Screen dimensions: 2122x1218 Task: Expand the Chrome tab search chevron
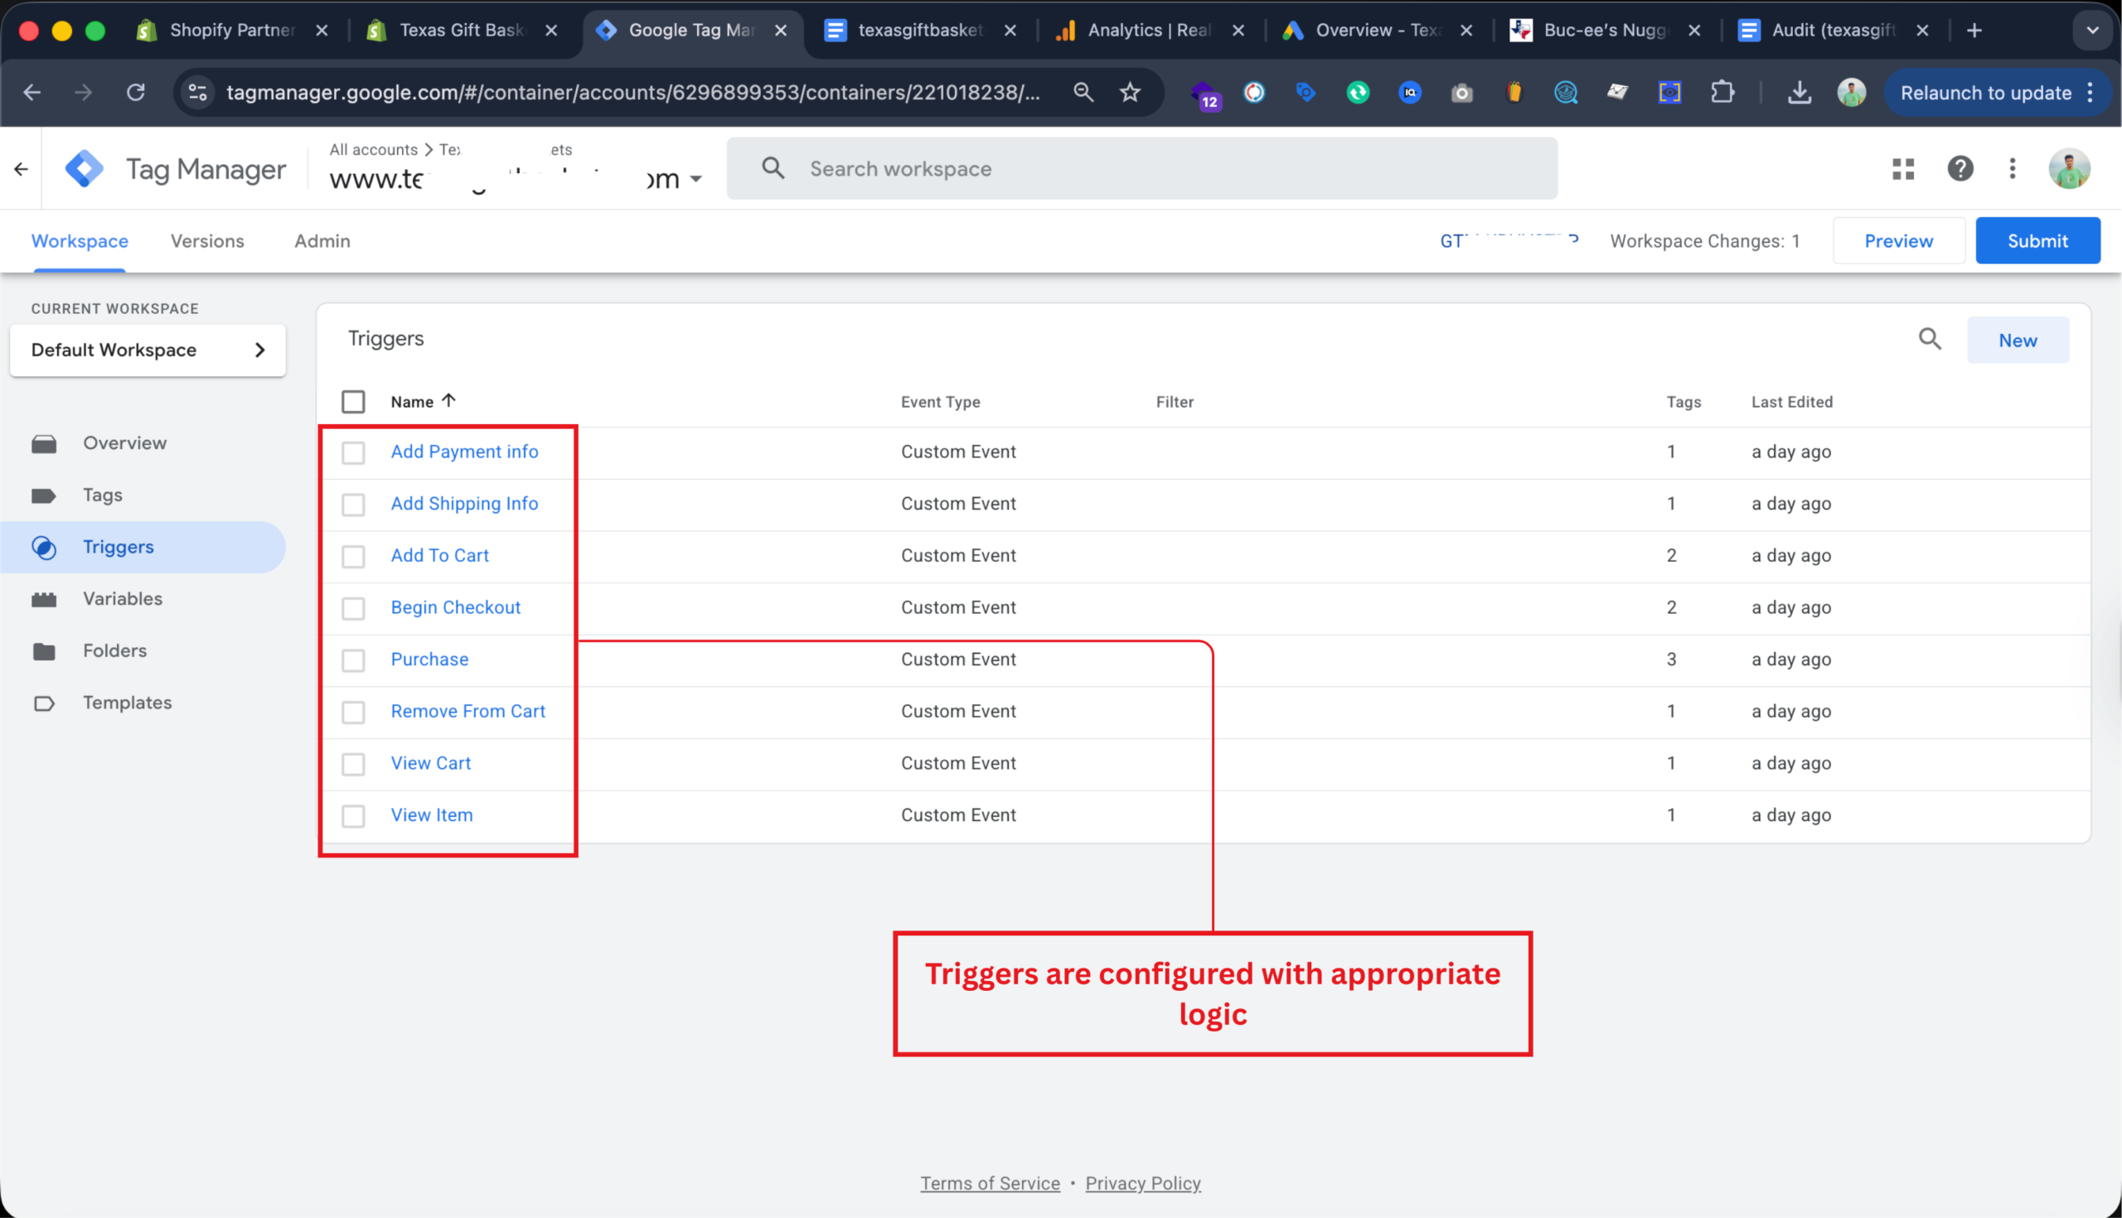2092,31
